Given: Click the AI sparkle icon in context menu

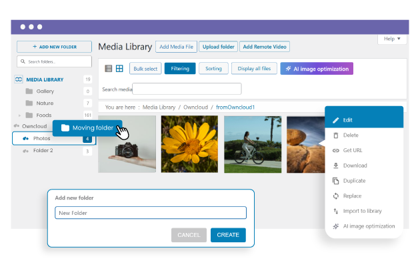Looking at the screenshot, I should (x=335, y=226).
